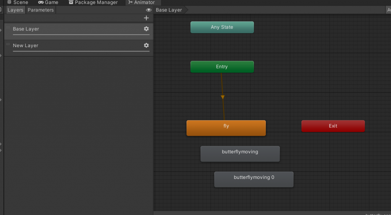The height and width of the screenshot is (215, 391).
Task: Click the Base Layer breadcrumb
Action: 169,10
